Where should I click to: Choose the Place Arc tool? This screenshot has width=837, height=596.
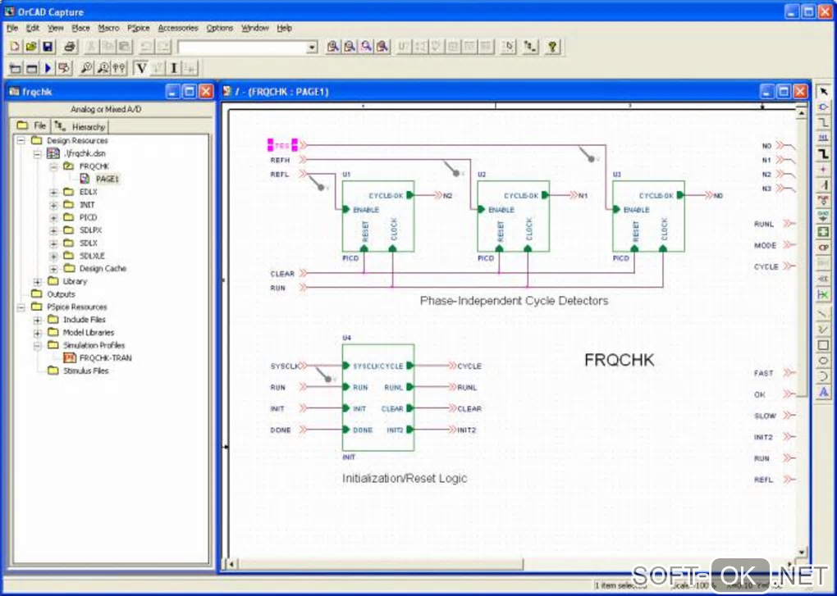(x=823, y=376)
